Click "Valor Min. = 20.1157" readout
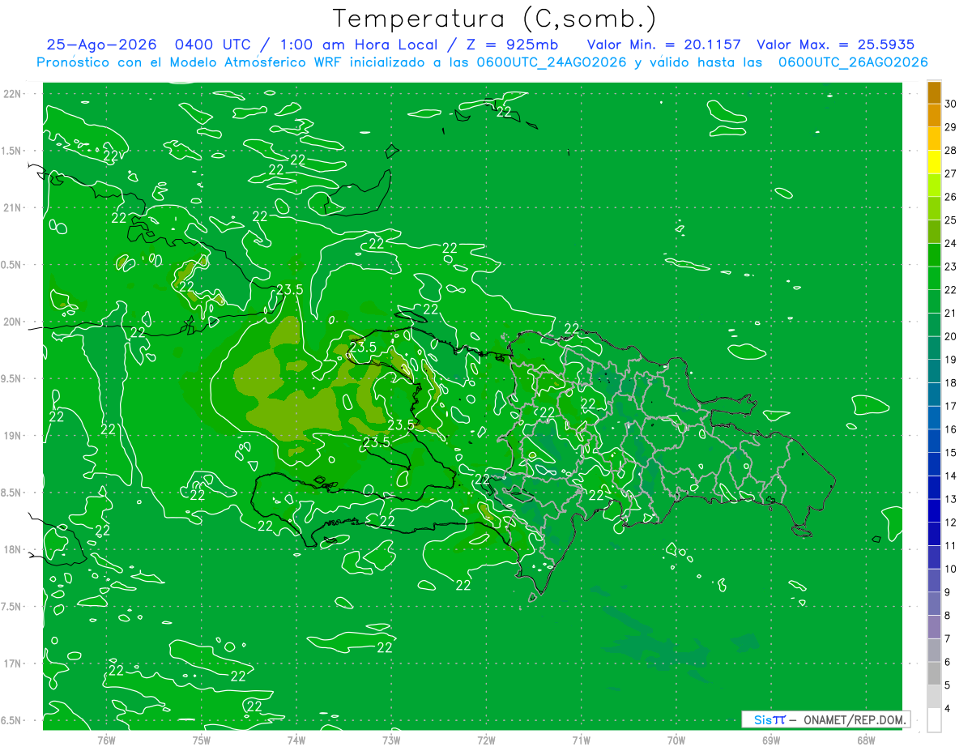The image size is (972, 751). (666, 45)
